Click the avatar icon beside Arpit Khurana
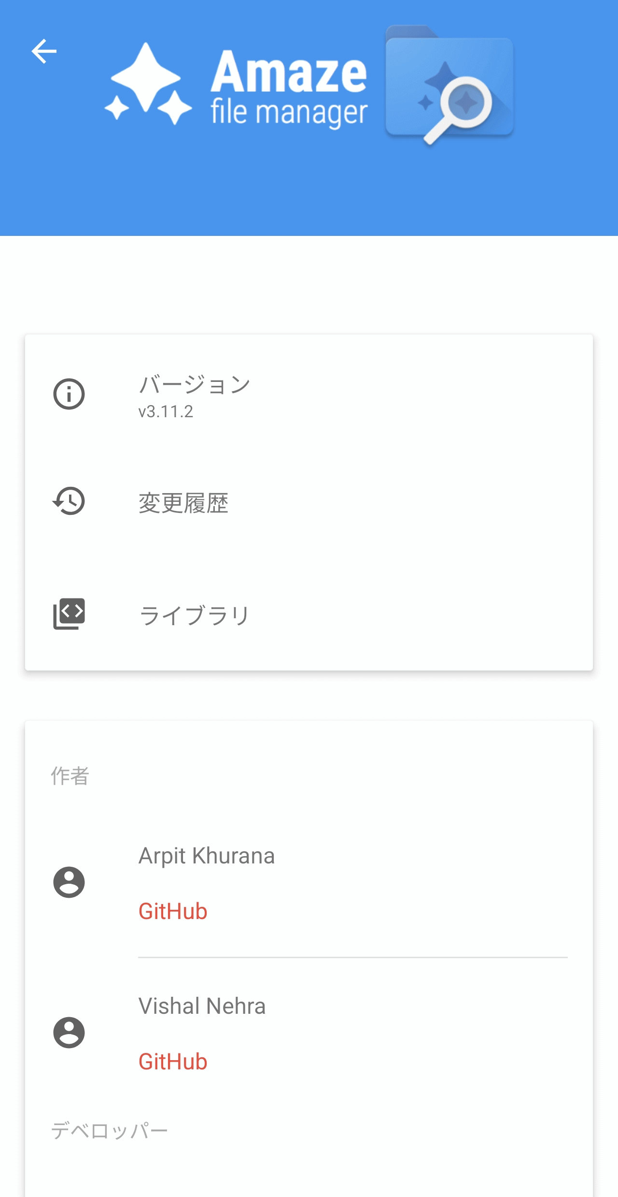The height and width of the screenshot is (1197, 618). [69, 882]
